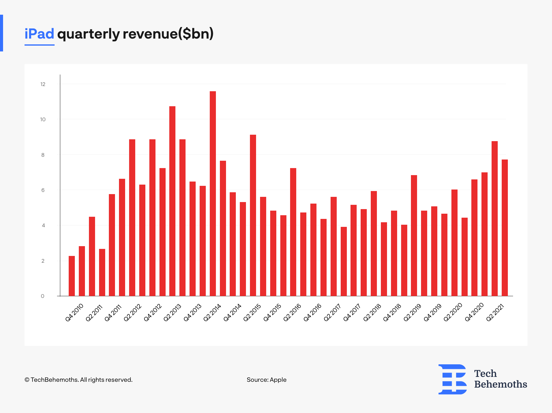Click the TechBehemoths copyright notice
This screenshot has height=413, width=552.
[x=79, y=380]
